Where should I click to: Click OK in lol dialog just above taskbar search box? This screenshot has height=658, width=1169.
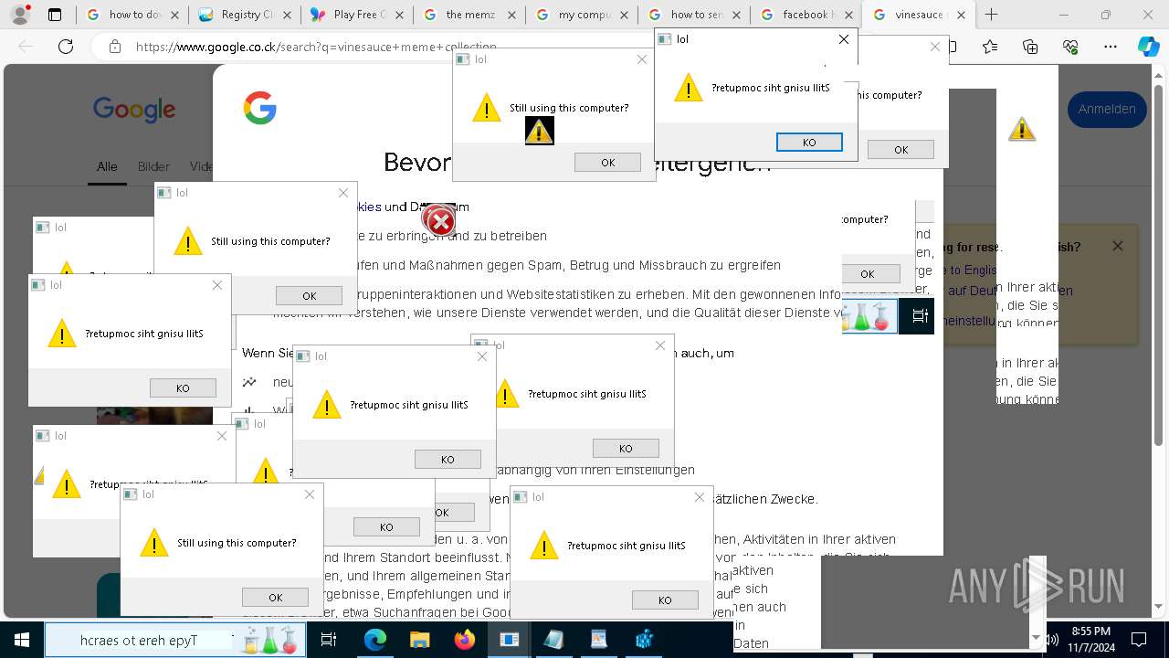click(275, 597)
